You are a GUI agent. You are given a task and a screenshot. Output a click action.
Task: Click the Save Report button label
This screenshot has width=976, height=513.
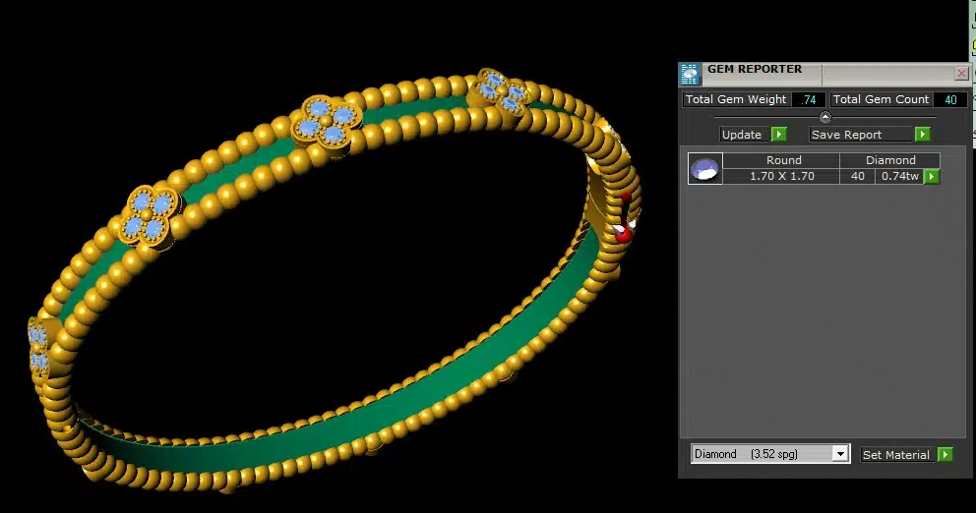point(846,135)
